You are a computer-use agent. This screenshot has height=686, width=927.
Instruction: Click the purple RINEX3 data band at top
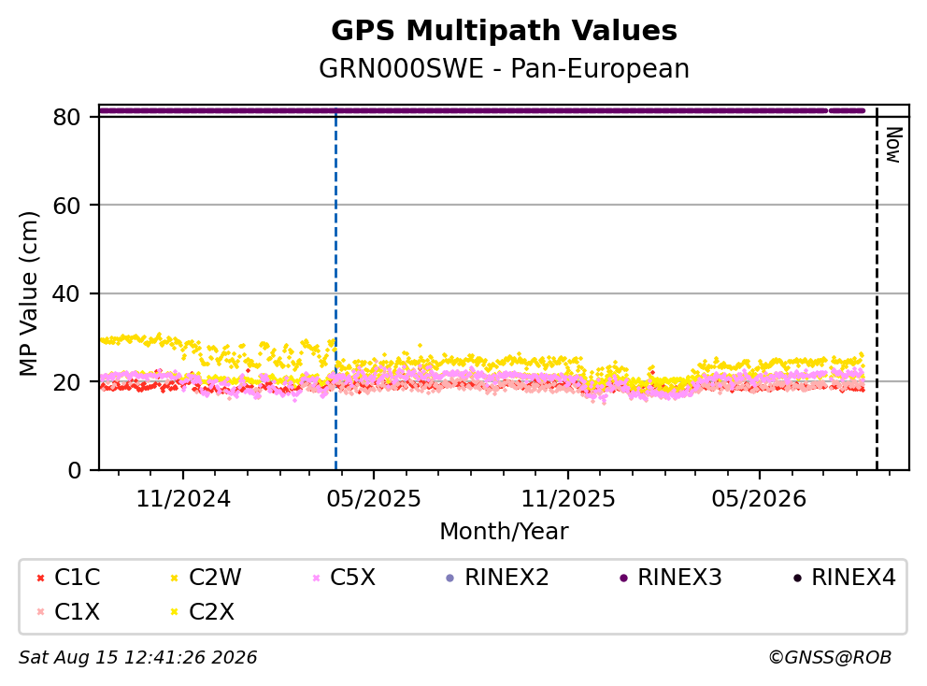pyautogui.click(x=482, y=110)
